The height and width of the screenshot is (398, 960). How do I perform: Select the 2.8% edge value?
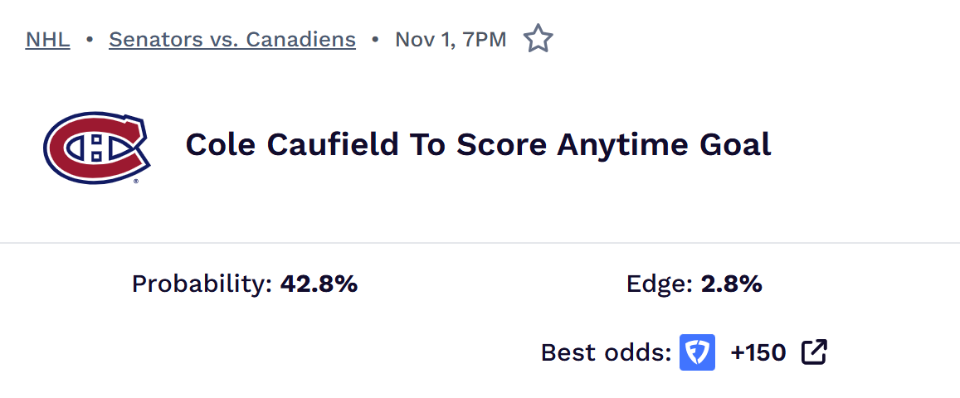(x=731, y=284)
